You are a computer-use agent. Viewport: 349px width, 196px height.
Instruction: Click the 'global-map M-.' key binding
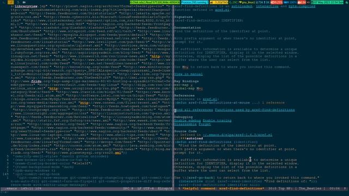[x=188, y=88]
